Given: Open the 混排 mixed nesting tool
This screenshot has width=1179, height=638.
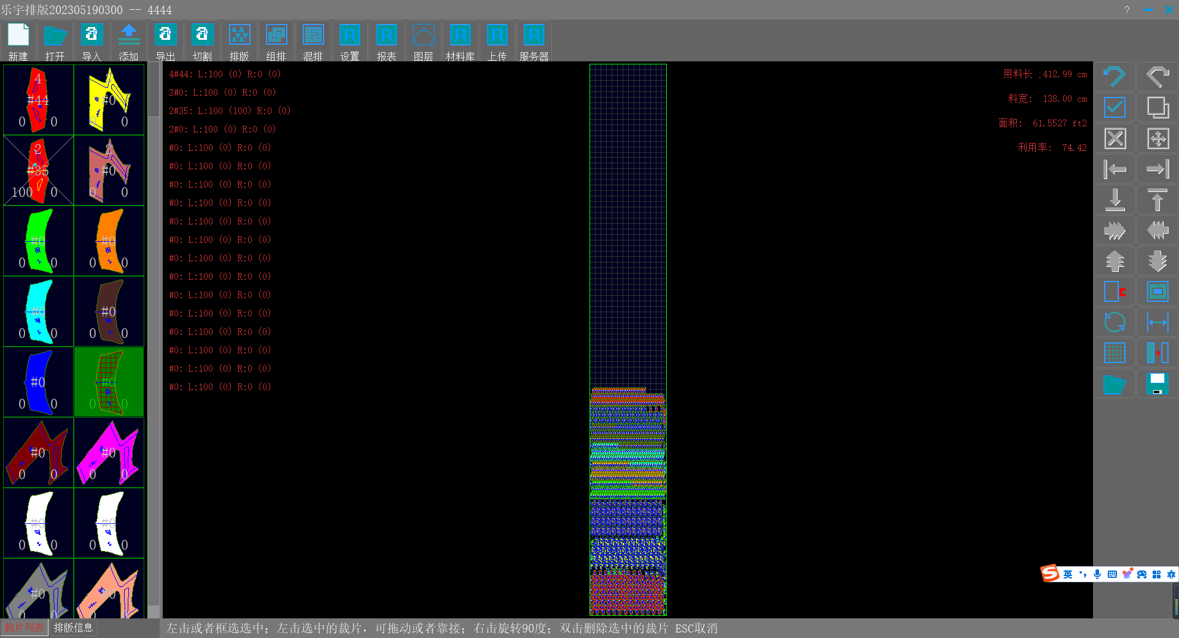Looking at the screenshot, I should tap(313, 40).
